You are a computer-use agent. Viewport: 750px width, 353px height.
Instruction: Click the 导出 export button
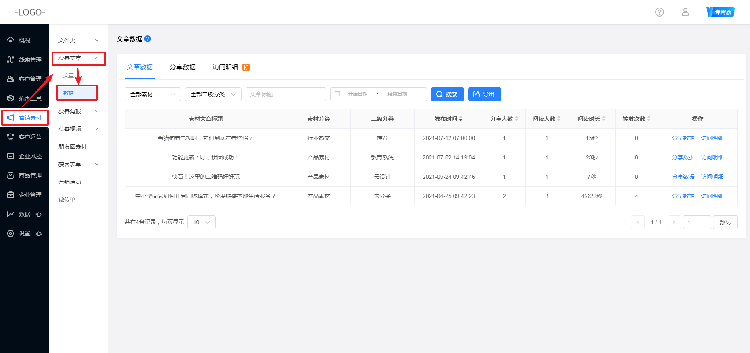coord(484,94)
